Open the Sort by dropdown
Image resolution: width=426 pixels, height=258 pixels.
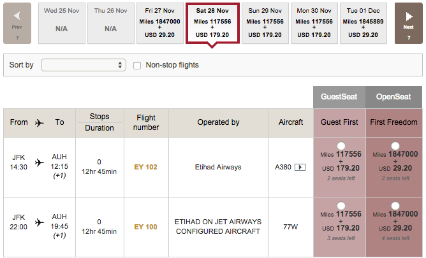coord(84,65)
